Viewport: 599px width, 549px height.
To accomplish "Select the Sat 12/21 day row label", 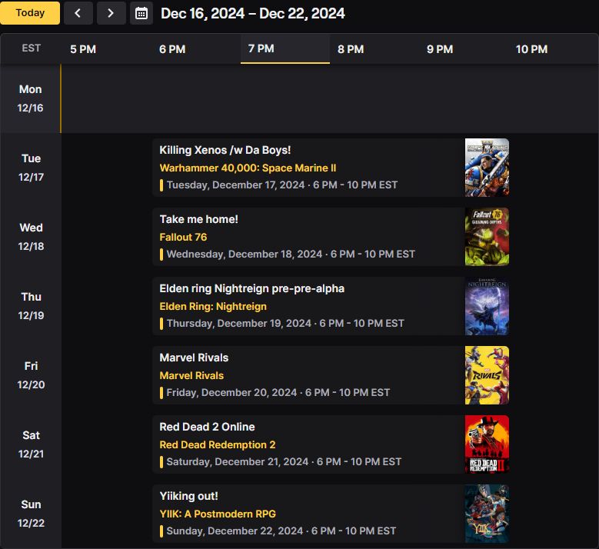I will pos(31,444).
